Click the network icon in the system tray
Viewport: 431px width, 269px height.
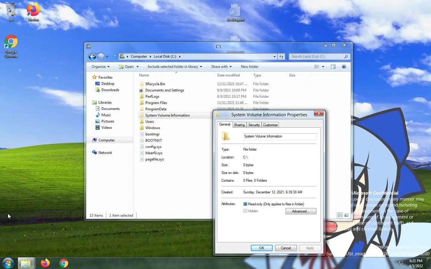click(x=401, y=263)
